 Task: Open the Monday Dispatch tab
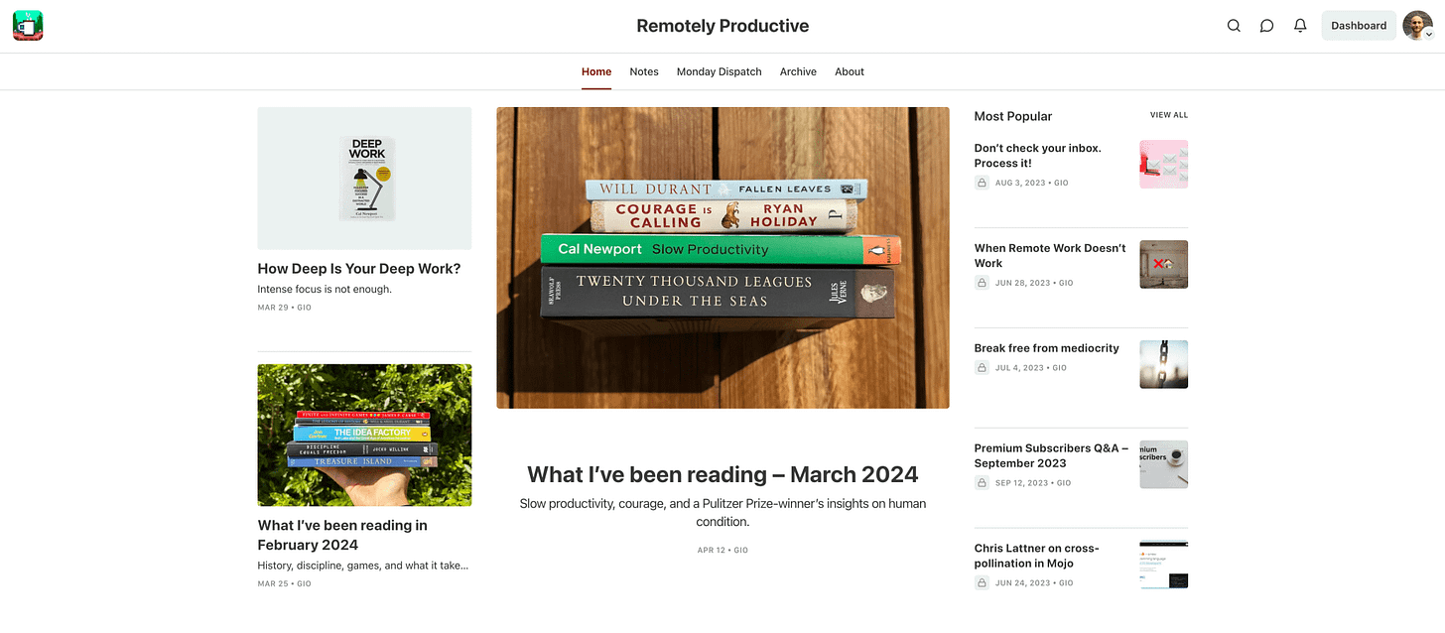[x=720, y=71]
